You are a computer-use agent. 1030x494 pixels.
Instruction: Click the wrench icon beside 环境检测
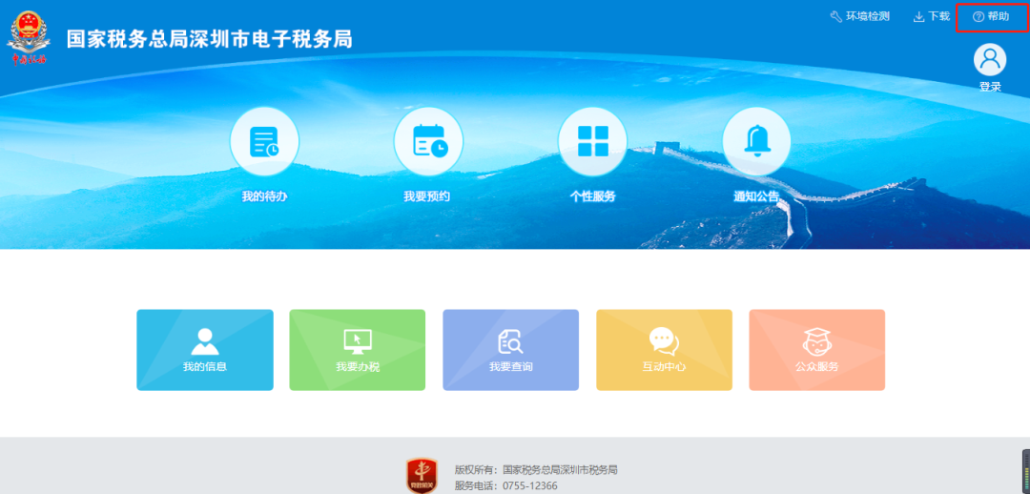tap(836, 16)
